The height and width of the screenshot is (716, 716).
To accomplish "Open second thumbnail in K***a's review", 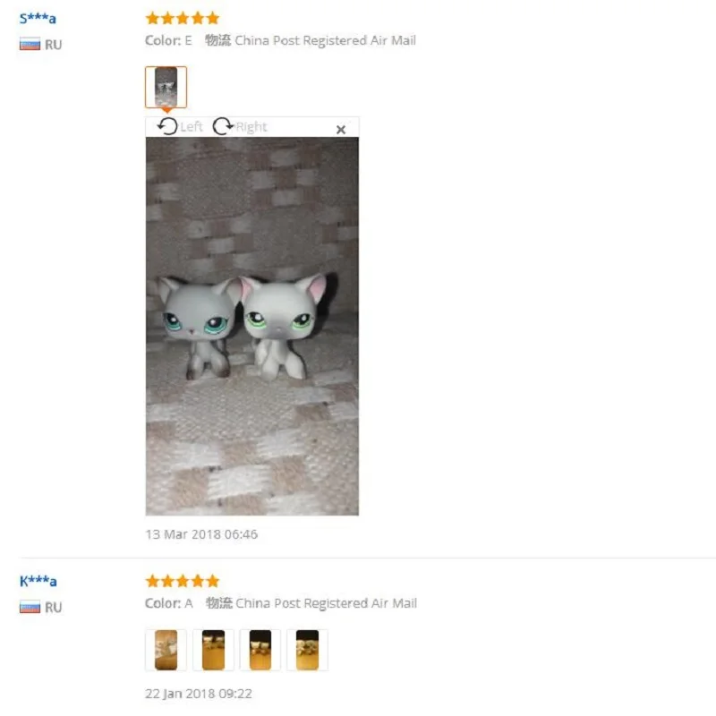I will click(x=213, y=650).
